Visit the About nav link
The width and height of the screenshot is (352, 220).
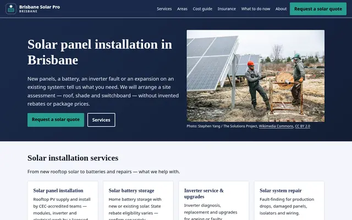point(281,9)
